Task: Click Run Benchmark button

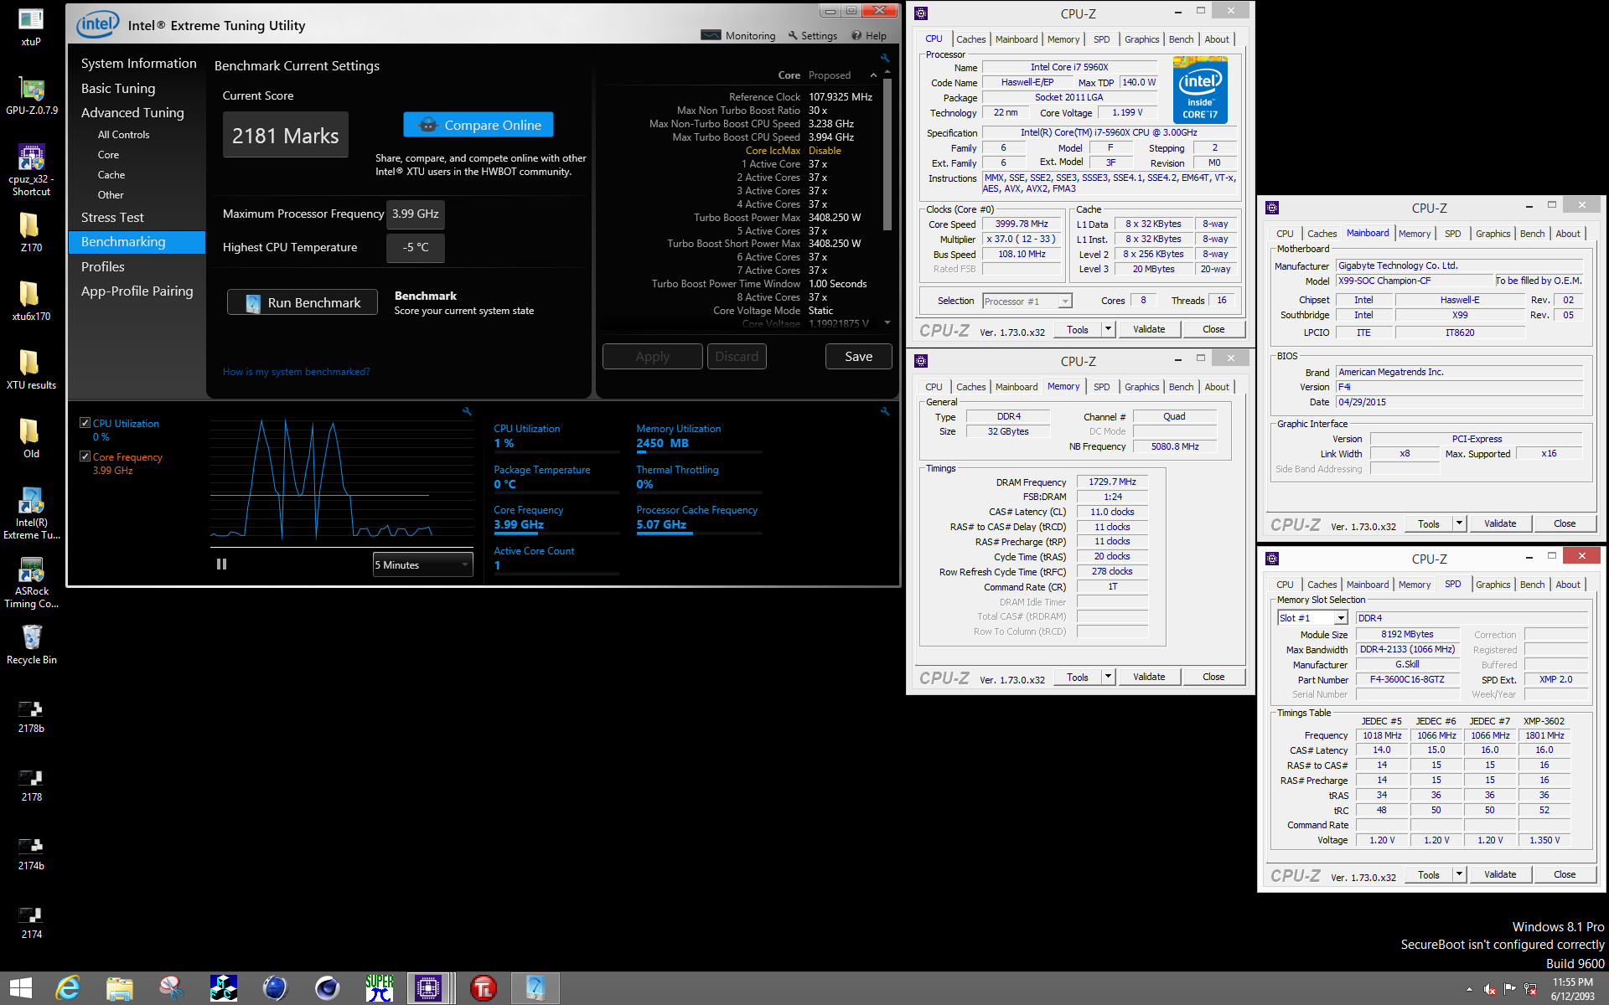Action: point(303,302)
